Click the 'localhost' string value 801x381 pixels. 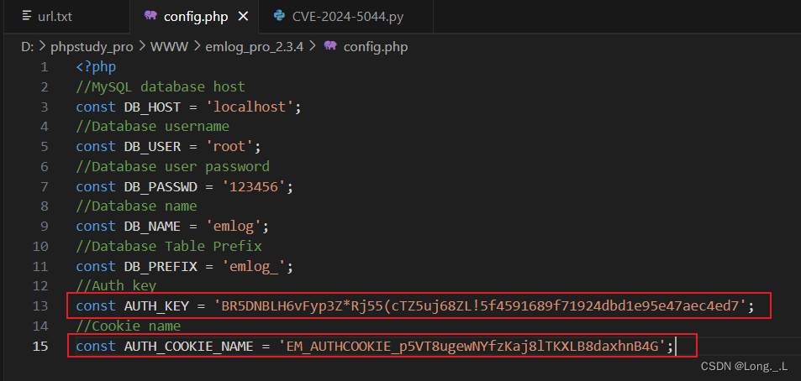point(250,107)
